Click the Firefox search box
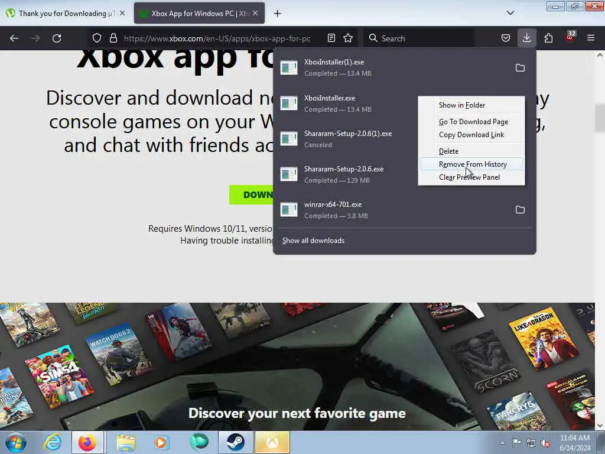Viewport: 605px width, 454px height. pos(419,38)
